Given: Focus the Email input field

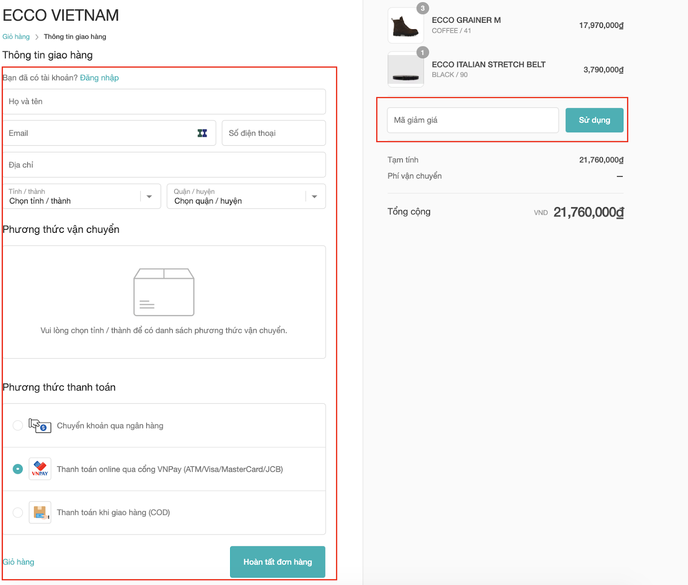Looking at the screenshot, I should coord(109,133).
